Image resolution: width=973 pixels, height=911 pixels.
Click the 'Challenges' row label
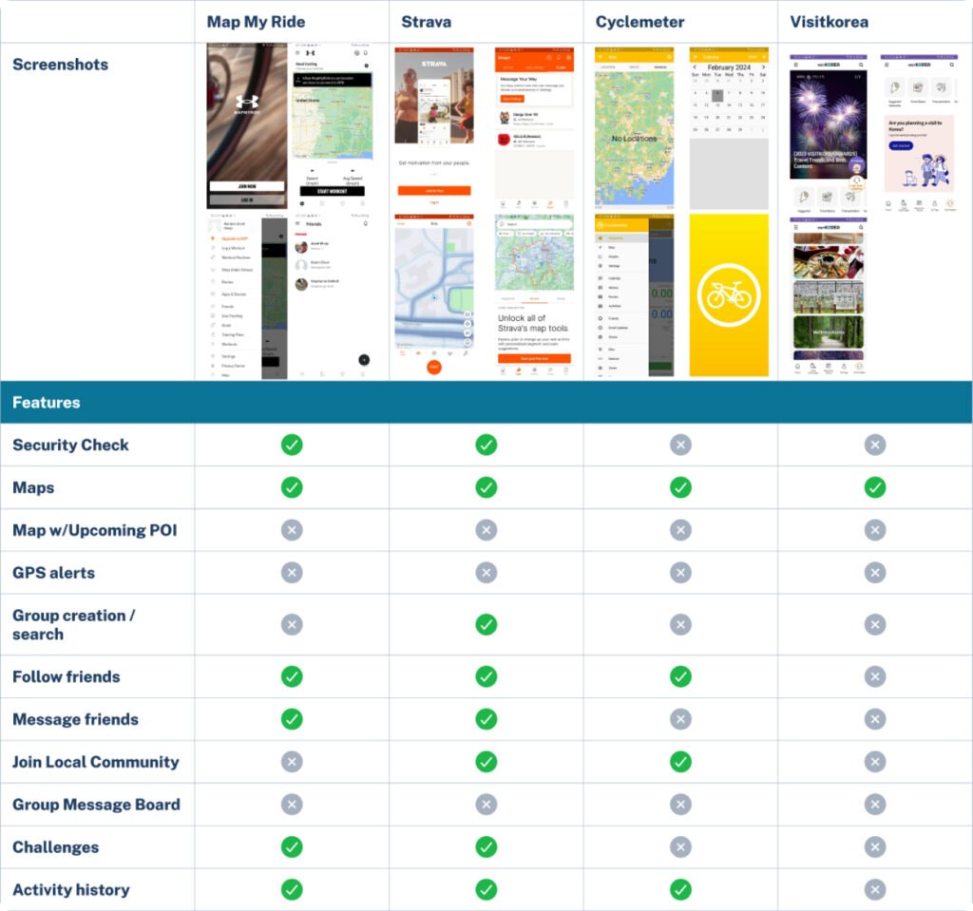tap(56, 847)
